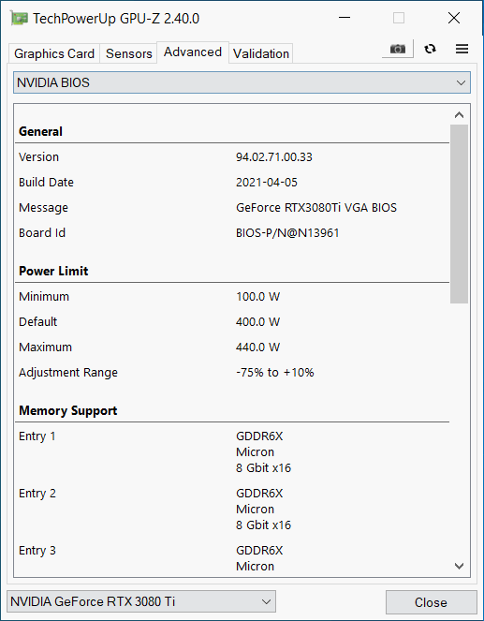Click the GPU-Z app icon in the title bar

(x=20, y=18)
